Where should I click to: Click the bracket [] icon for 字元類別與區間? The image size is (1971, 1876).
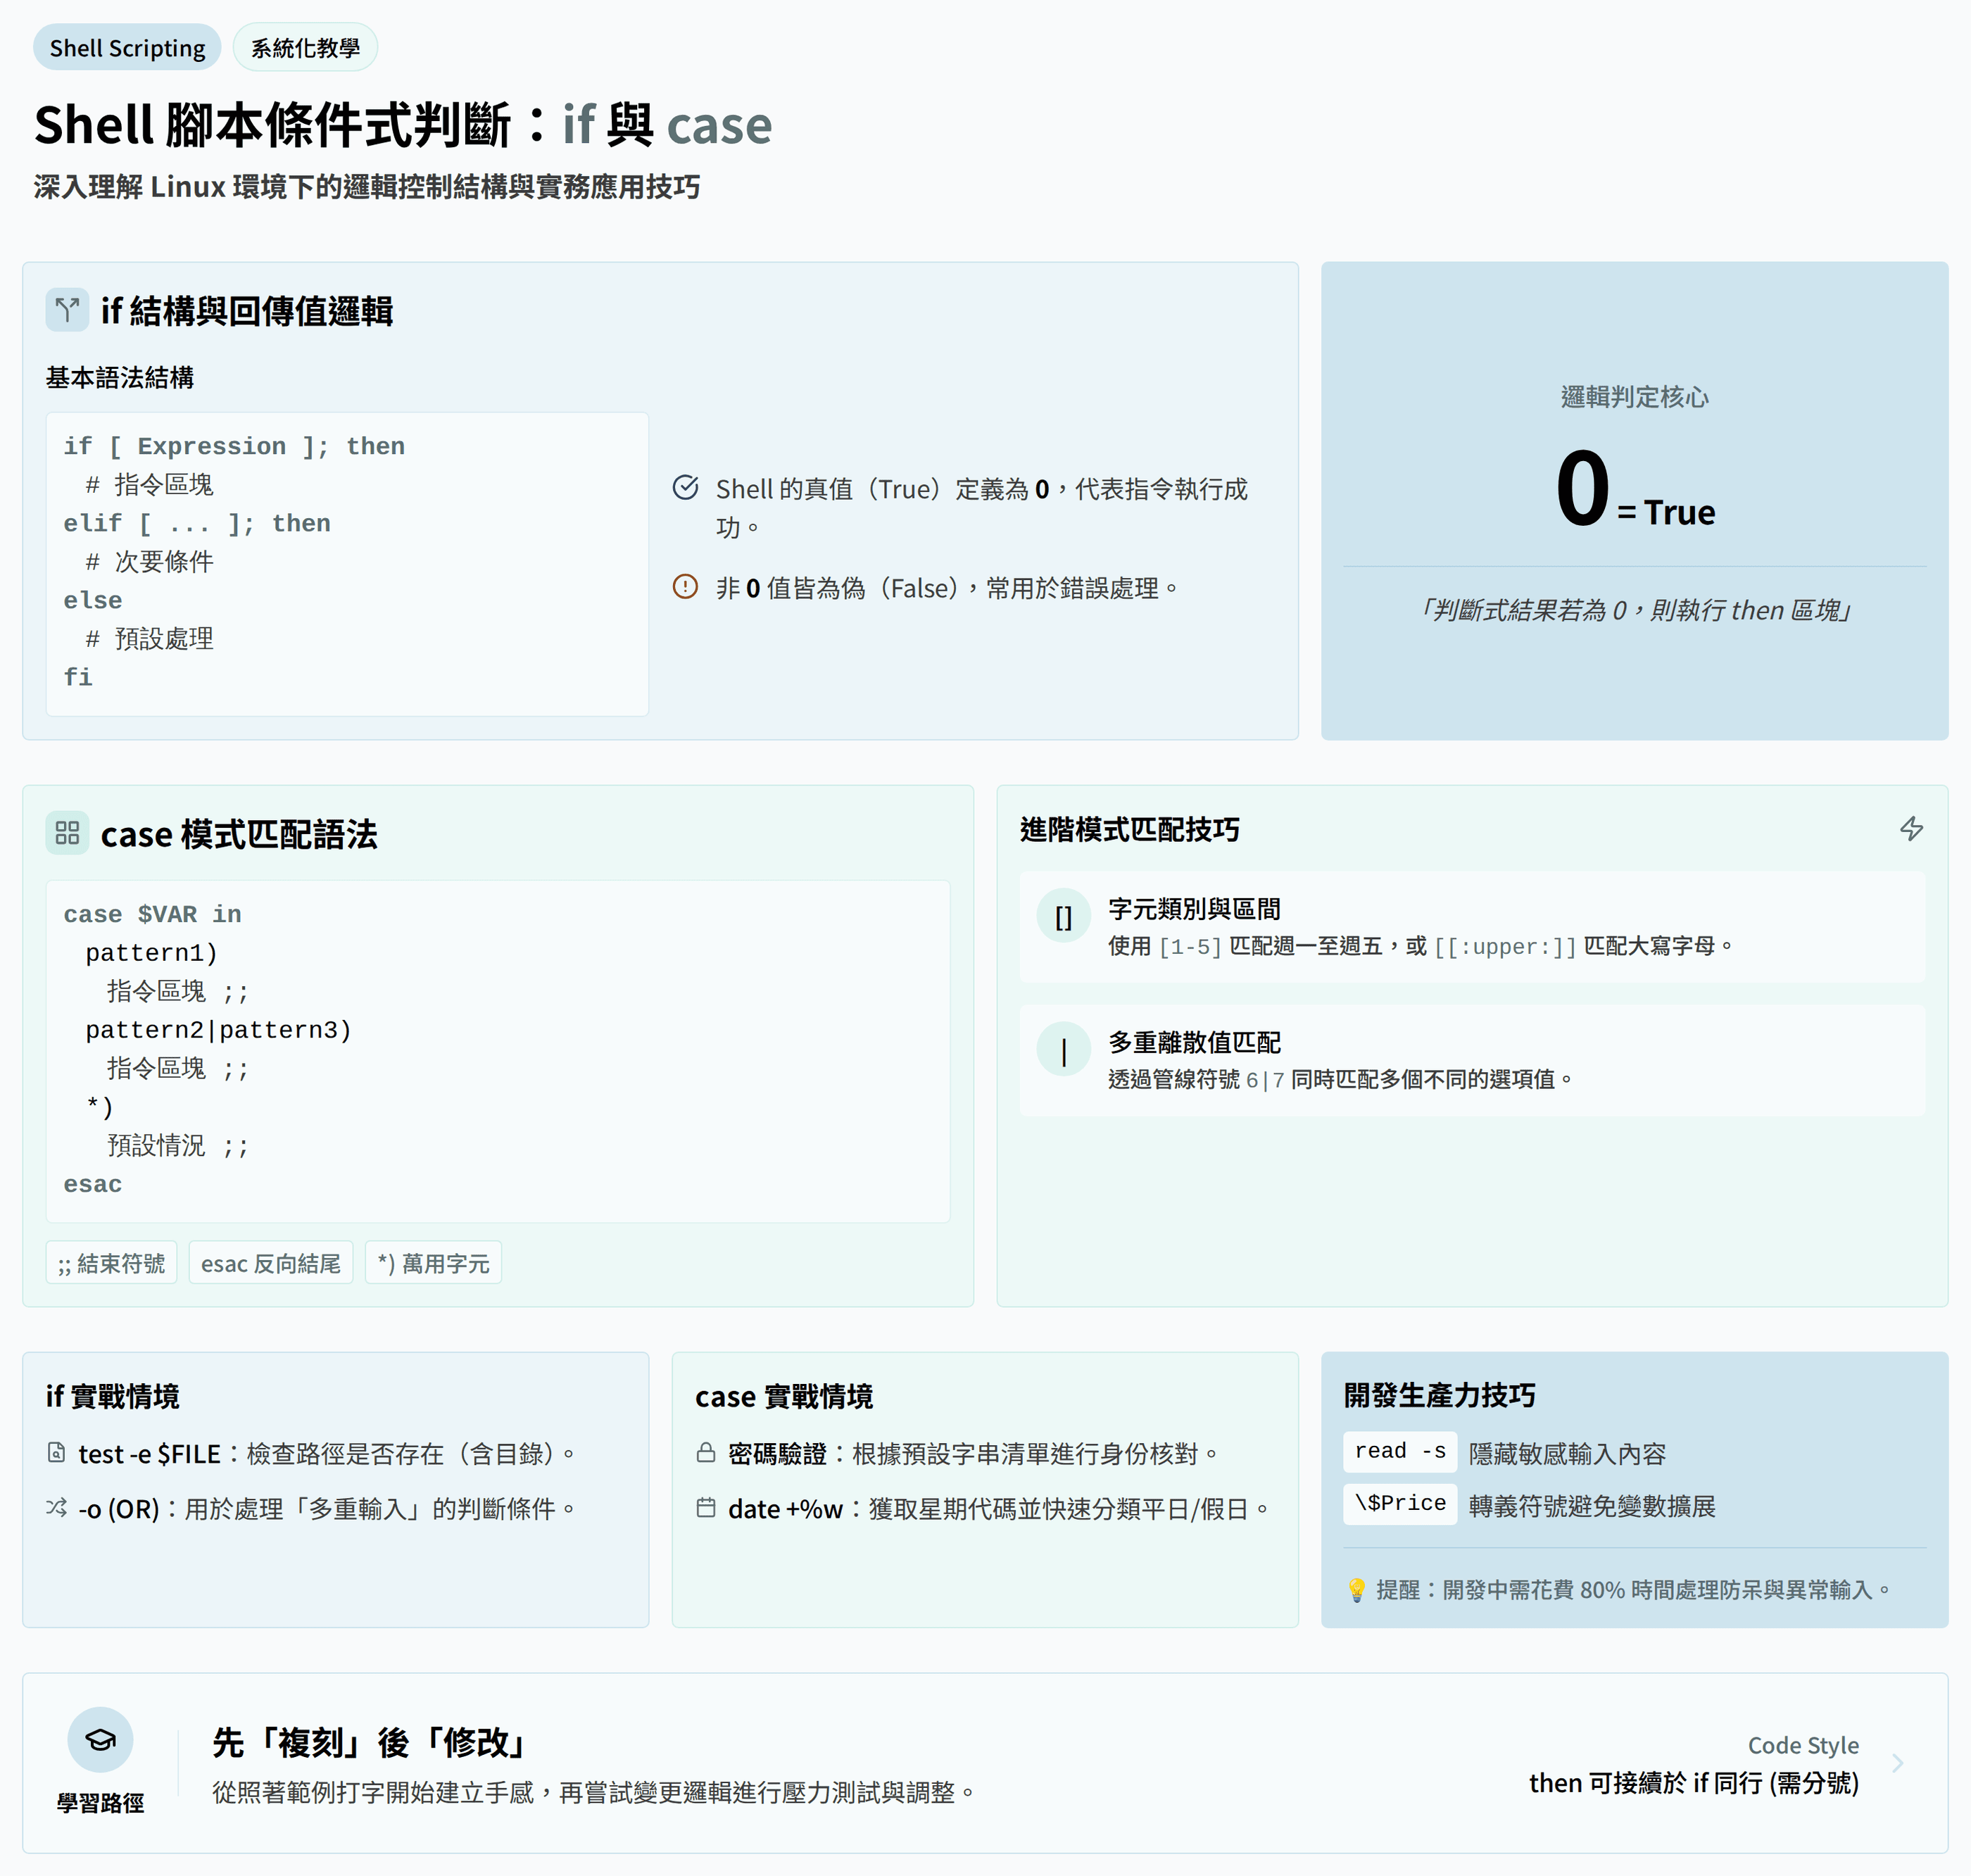click(1063, 916)
